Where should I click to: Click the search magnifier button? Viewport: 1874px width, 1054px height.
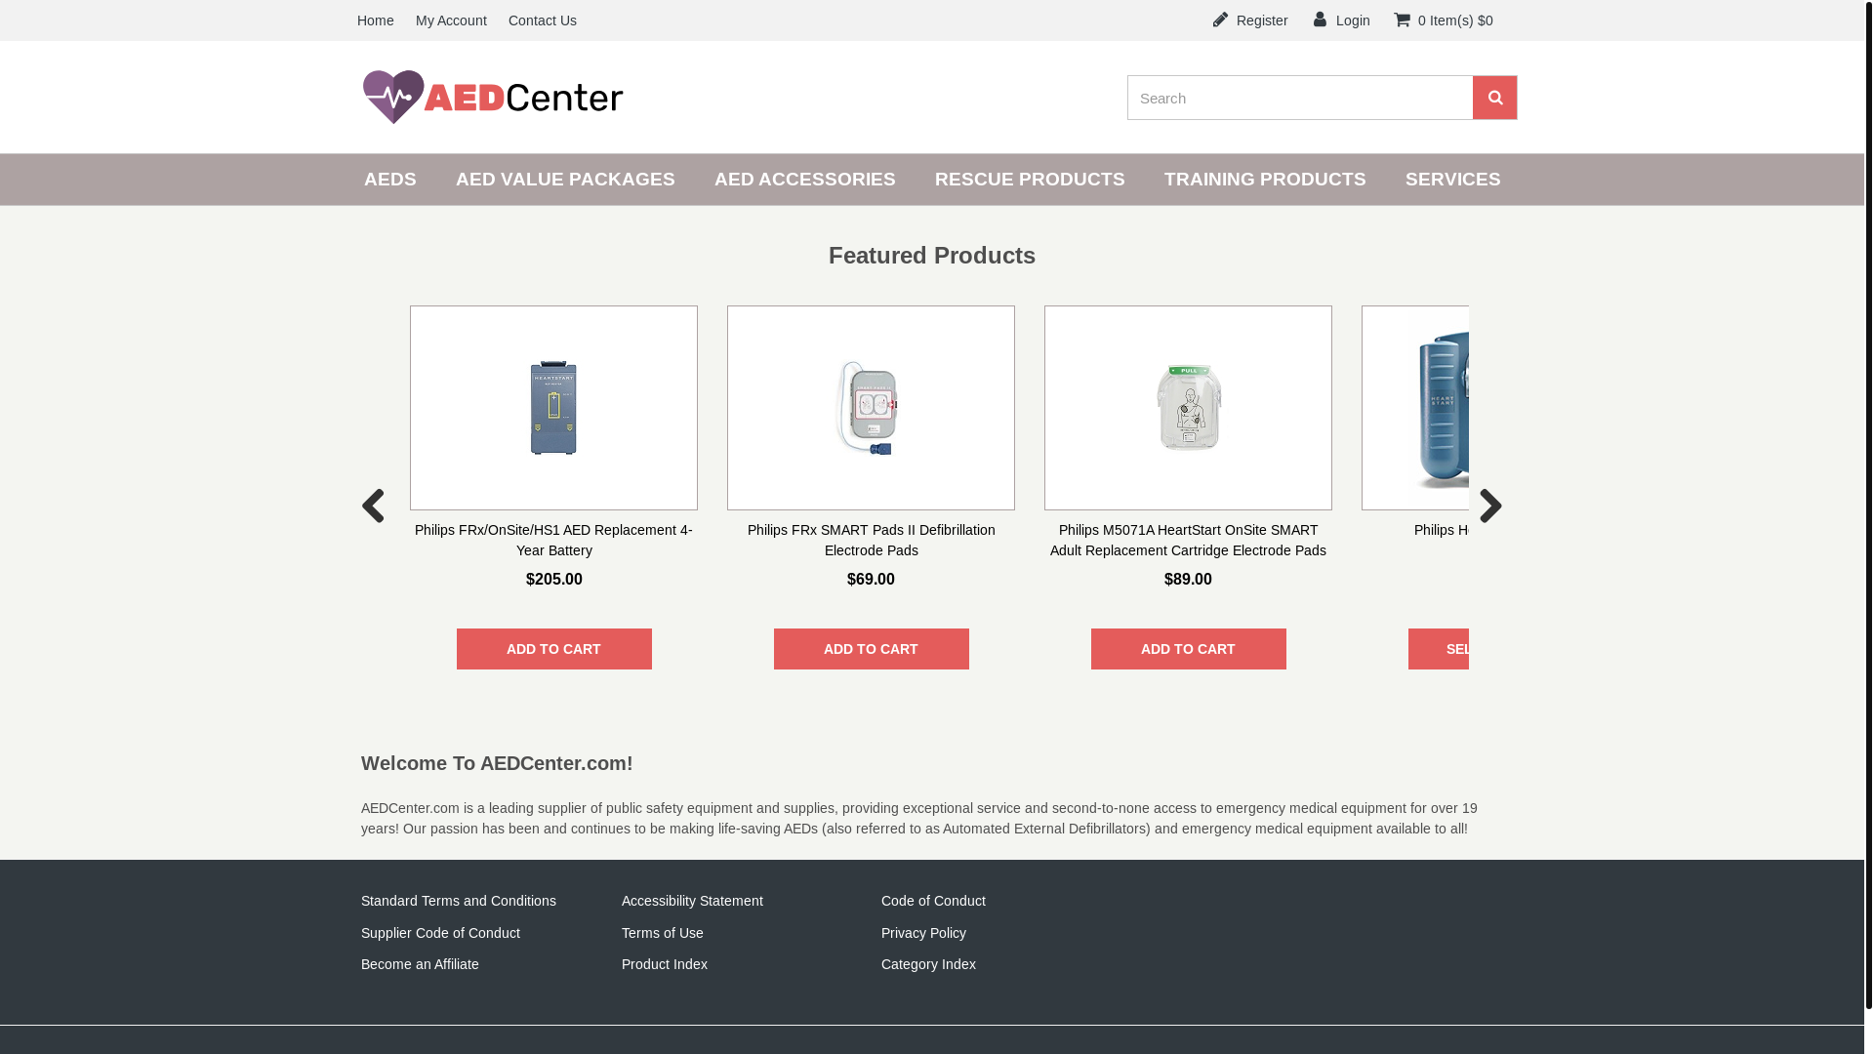tap(1494, 98)
